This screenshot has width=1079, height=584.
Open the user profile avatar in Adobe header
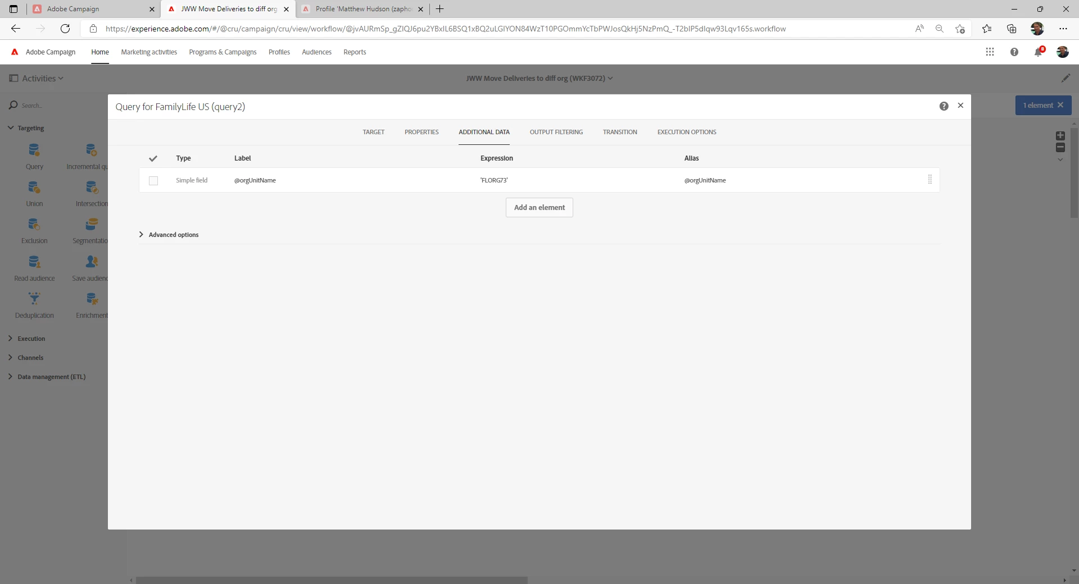point(1062,52)
